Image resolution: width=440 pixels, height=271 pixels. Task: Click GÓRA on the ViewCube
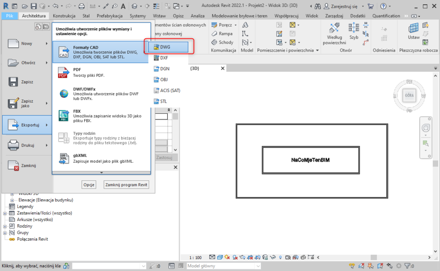[409, 95]
